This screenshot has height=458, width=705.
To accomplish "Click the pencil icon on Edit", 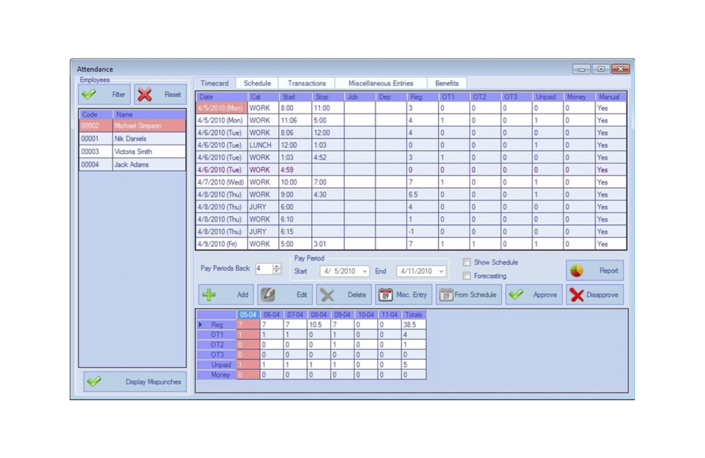I will point(268,295).
